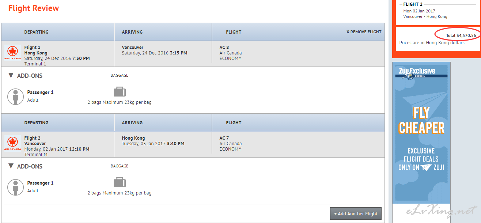Click the AC 8 flight number
Viewport: 481px width, 223px height.
tap(224, 47)
